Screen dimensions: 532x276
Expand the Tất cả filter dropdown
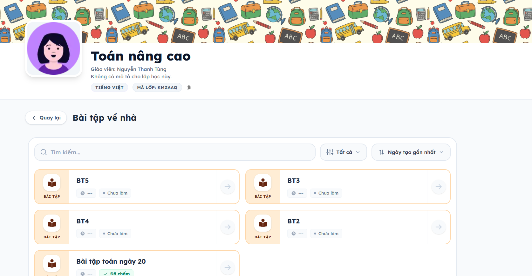point(343,152)
